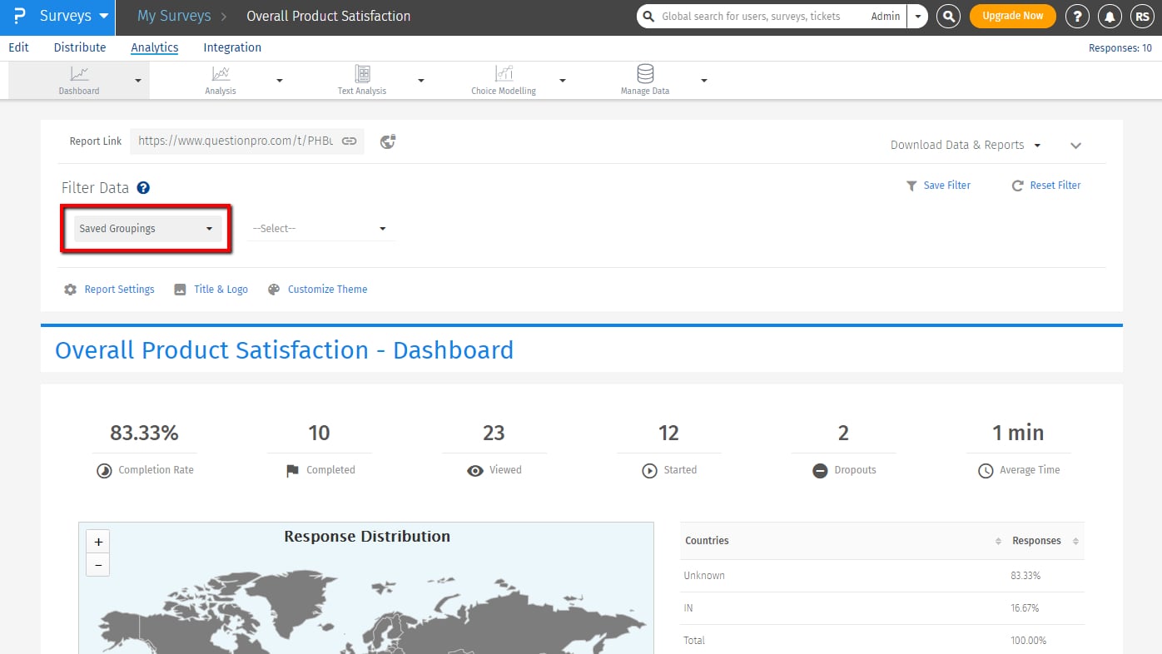Click the Choice Modelling icon
1162x654 pixels.
coord(504,74)
